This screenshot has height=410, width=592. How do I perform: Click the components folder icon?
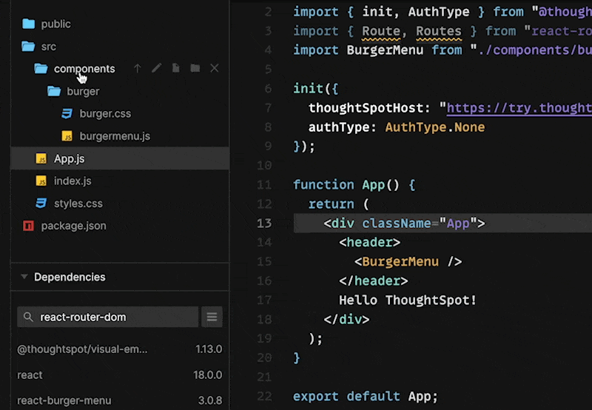41,69
